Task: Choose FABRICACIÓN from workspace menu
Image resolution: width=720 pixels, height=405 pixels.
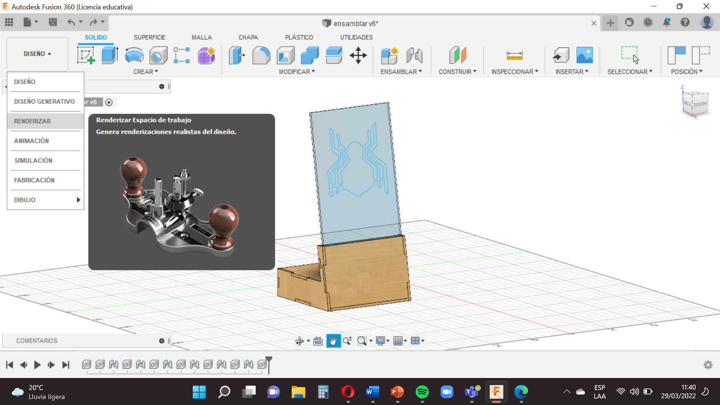Action: point(45,180)
